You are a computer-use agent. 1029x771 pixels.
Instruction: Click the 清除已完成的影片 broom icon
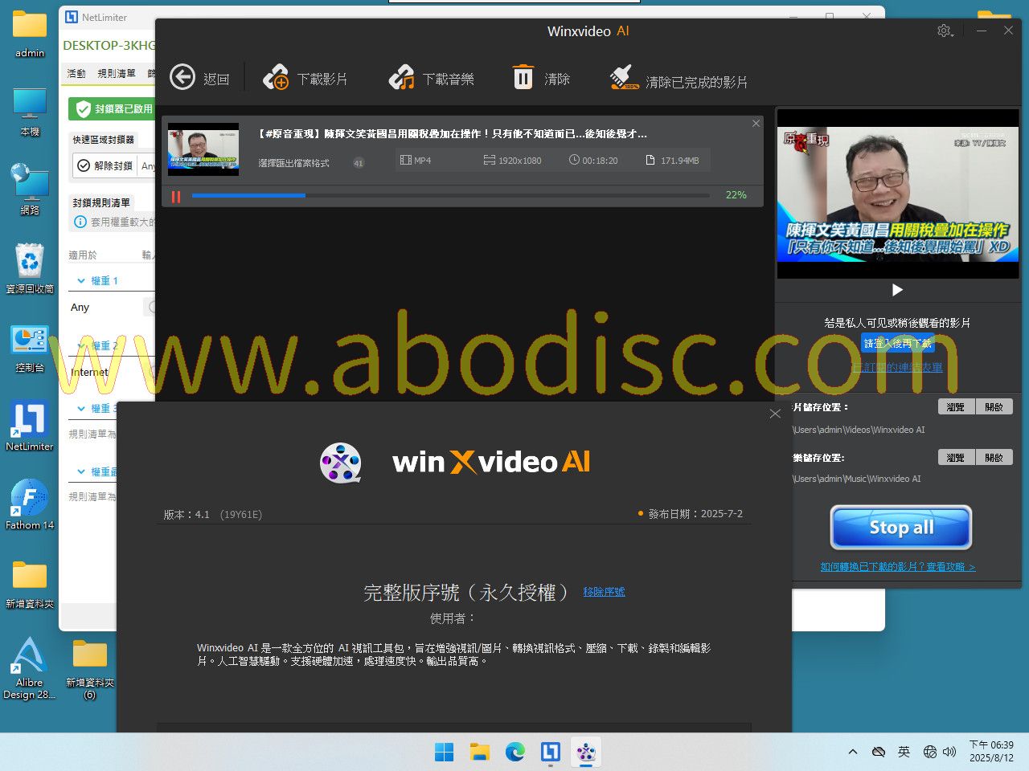point(625,77)
